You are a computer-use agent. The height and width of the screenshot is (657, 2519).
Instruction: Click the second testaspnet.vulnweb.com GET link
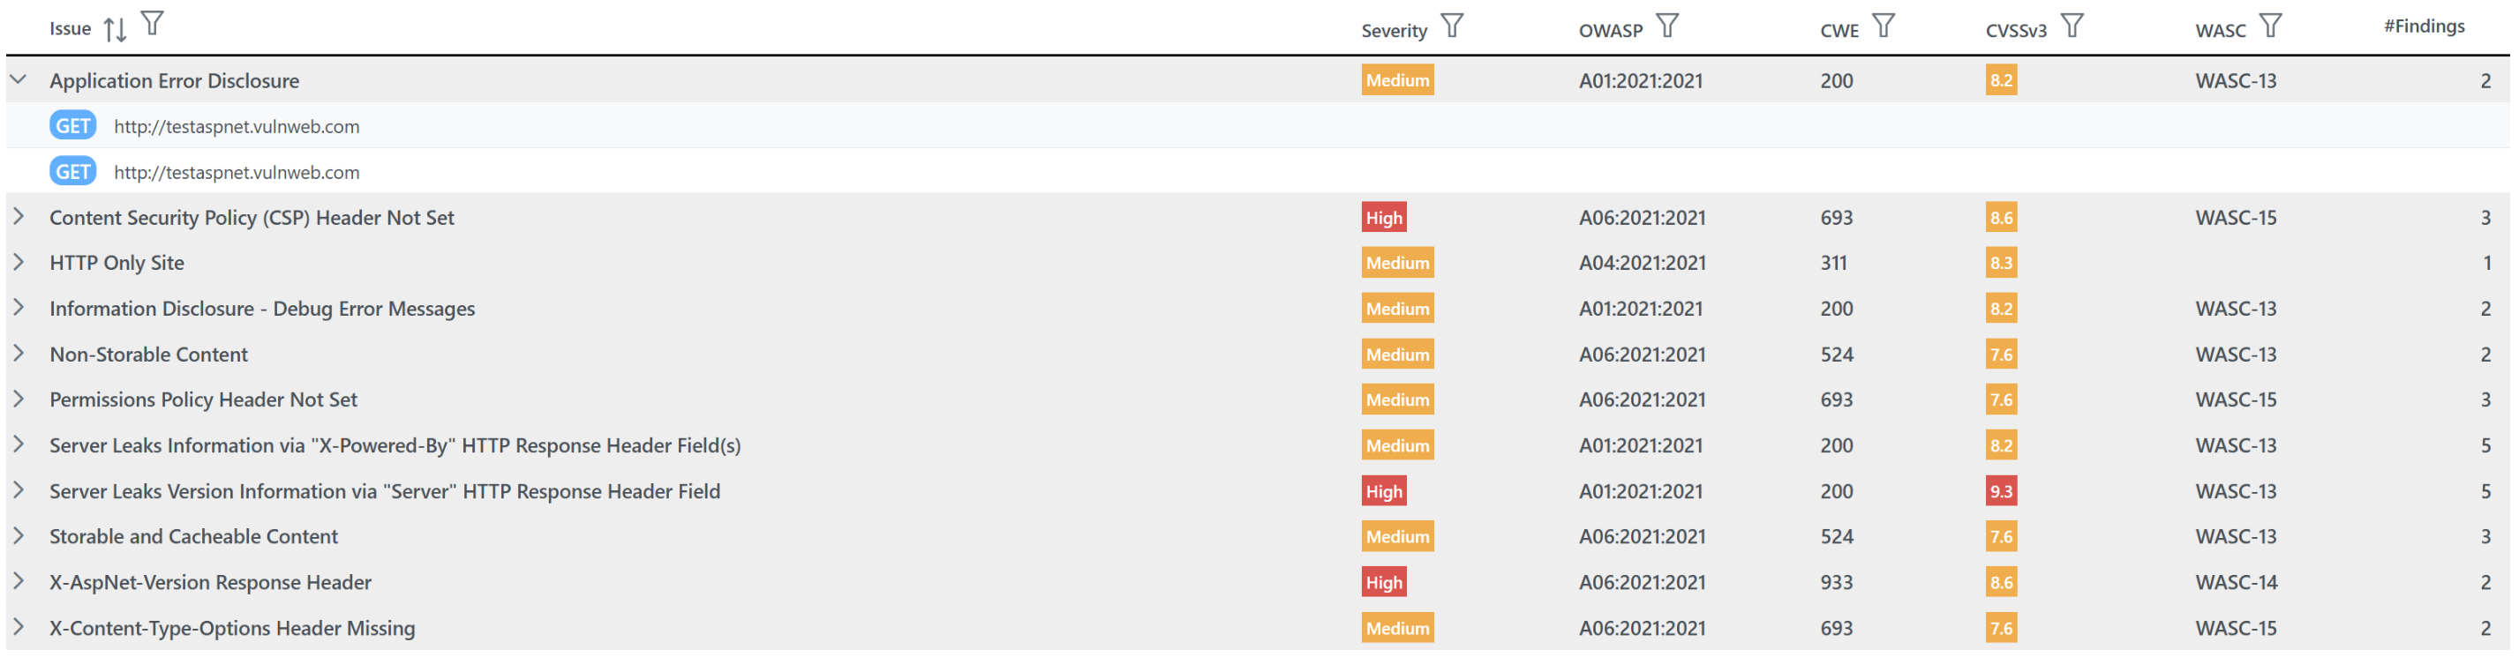pyautogui.click(x=237, y=172)
